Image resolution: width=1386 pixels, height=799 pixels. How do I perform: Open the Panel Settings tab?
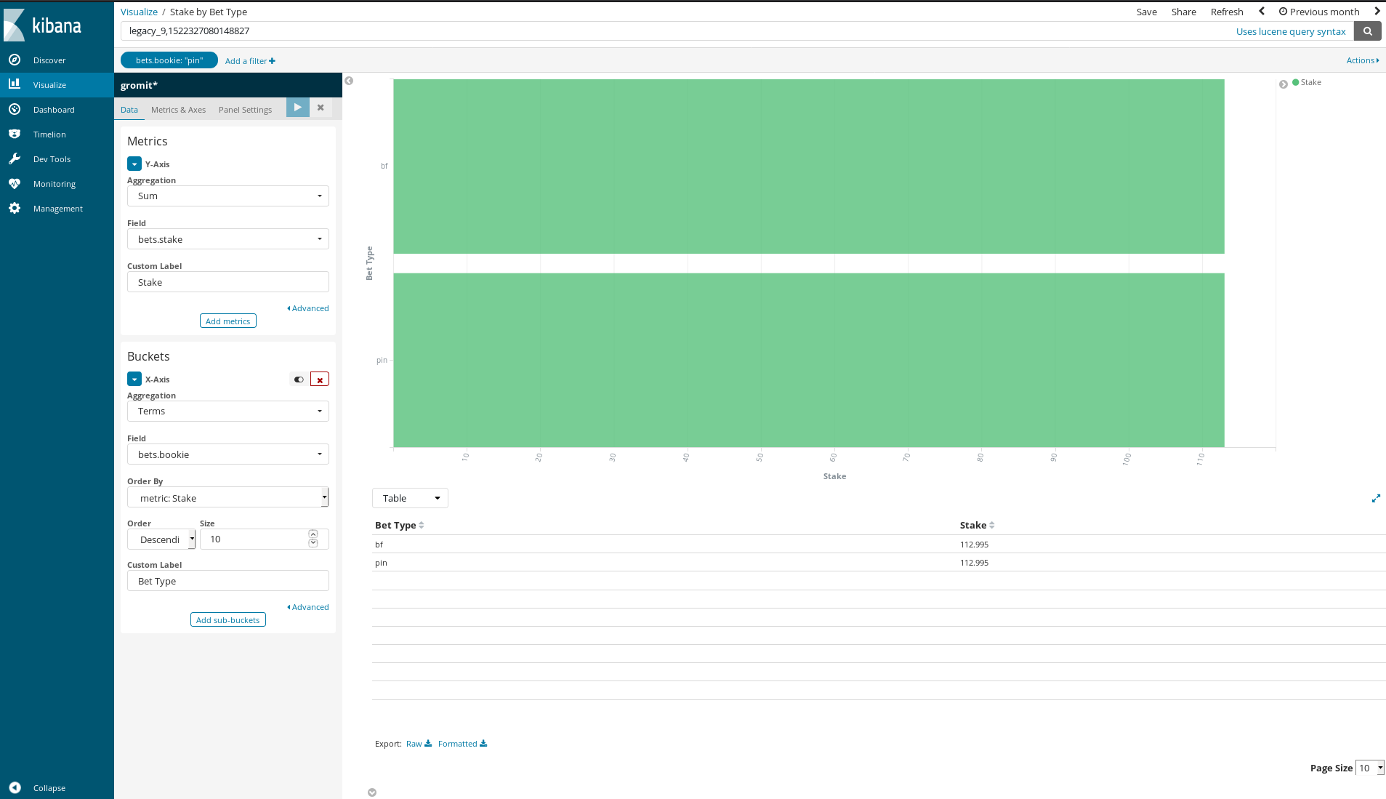(245, 109)
